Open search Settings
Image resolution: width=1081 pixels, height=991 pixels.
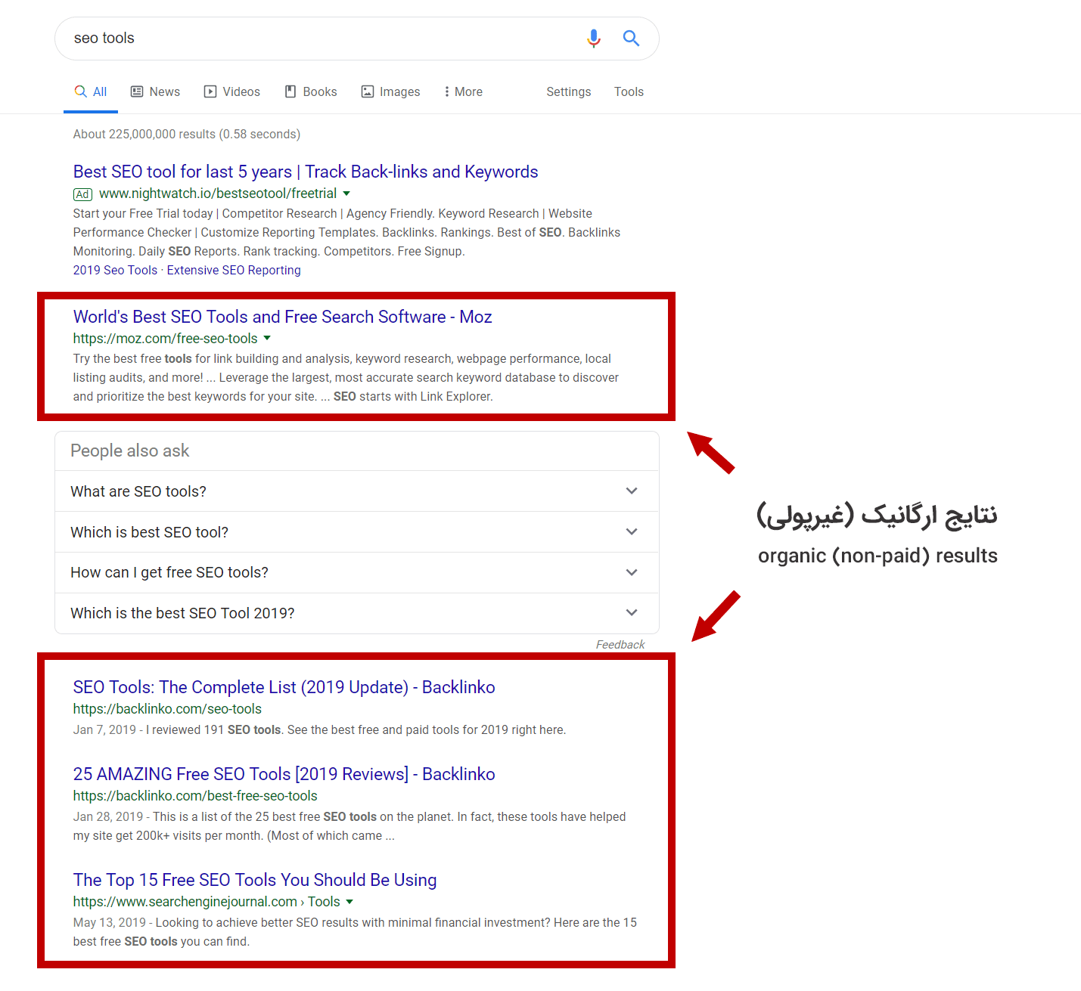(569, 91)
